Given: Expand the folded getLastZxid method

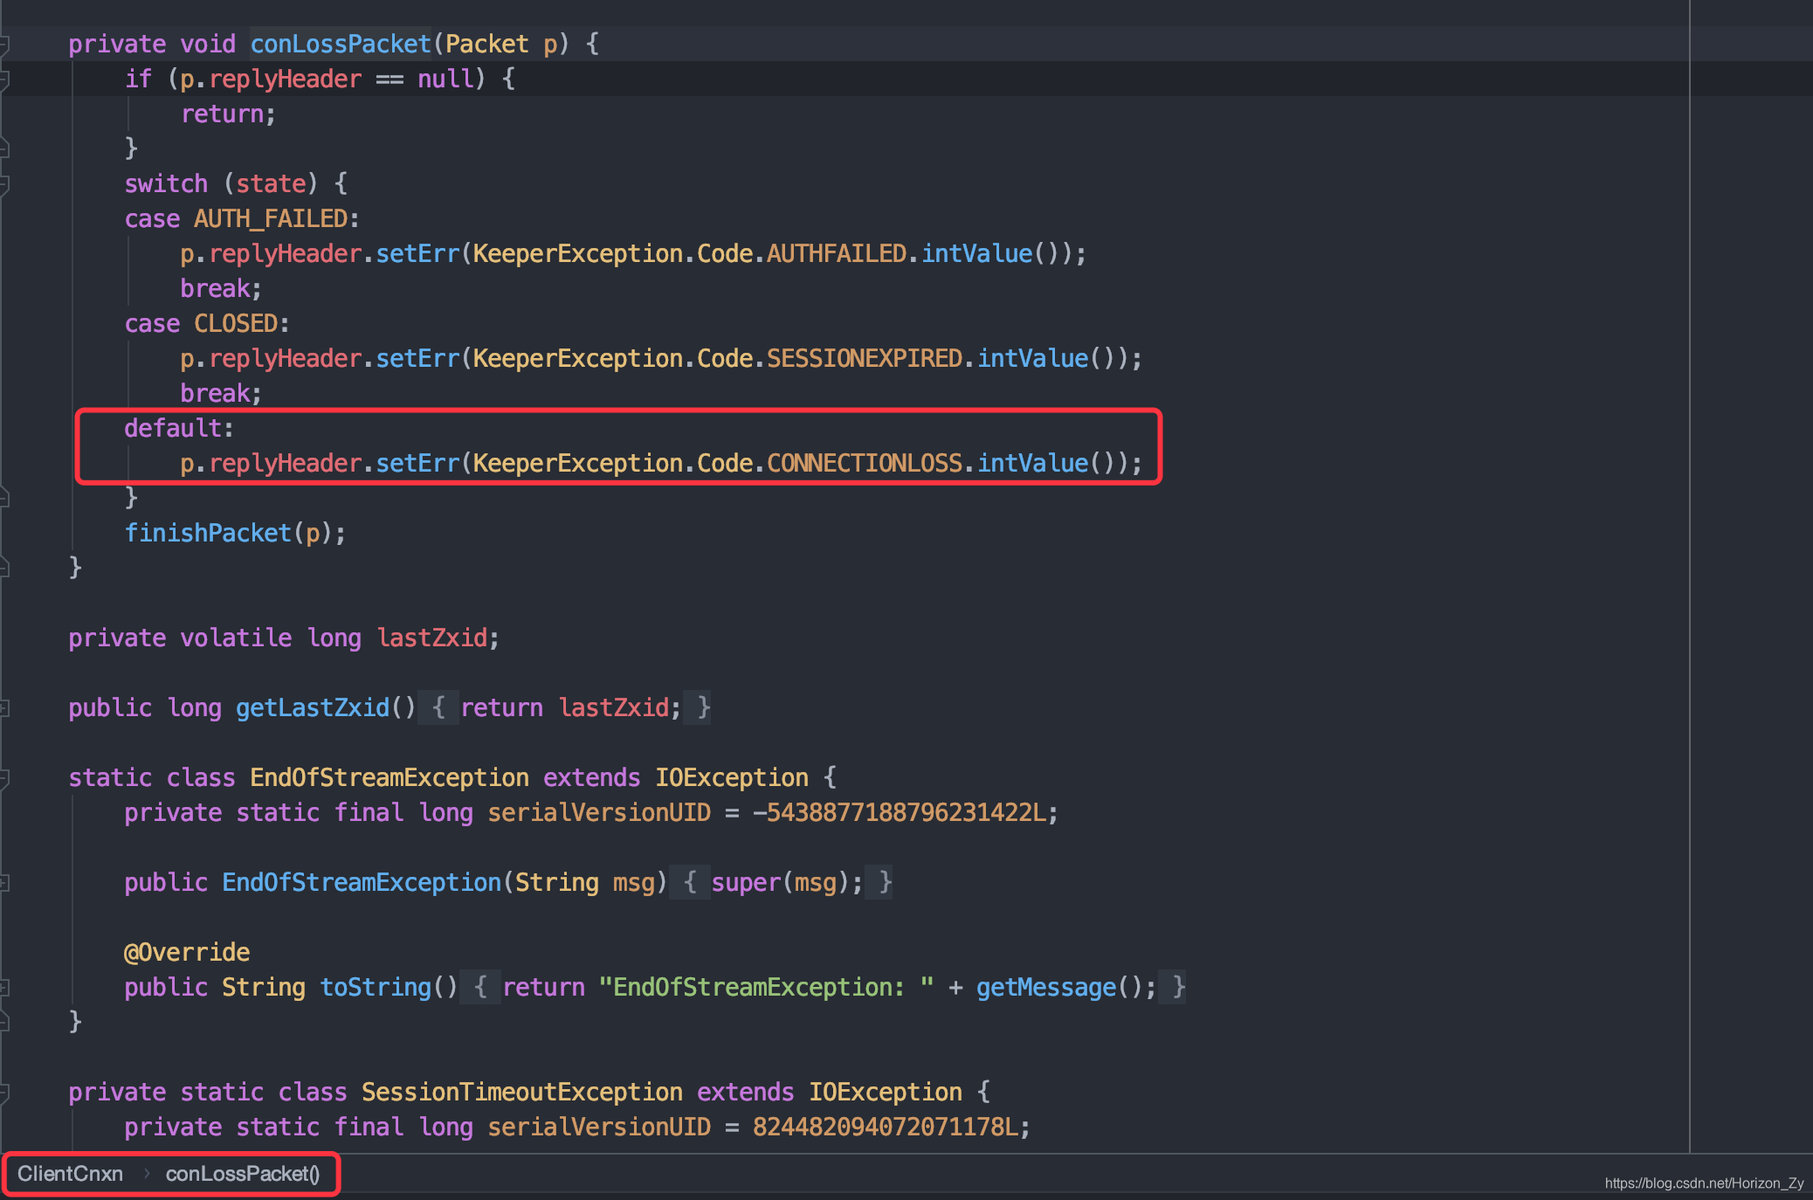Looking at the screenshot, I should click(x=4, y=708).
